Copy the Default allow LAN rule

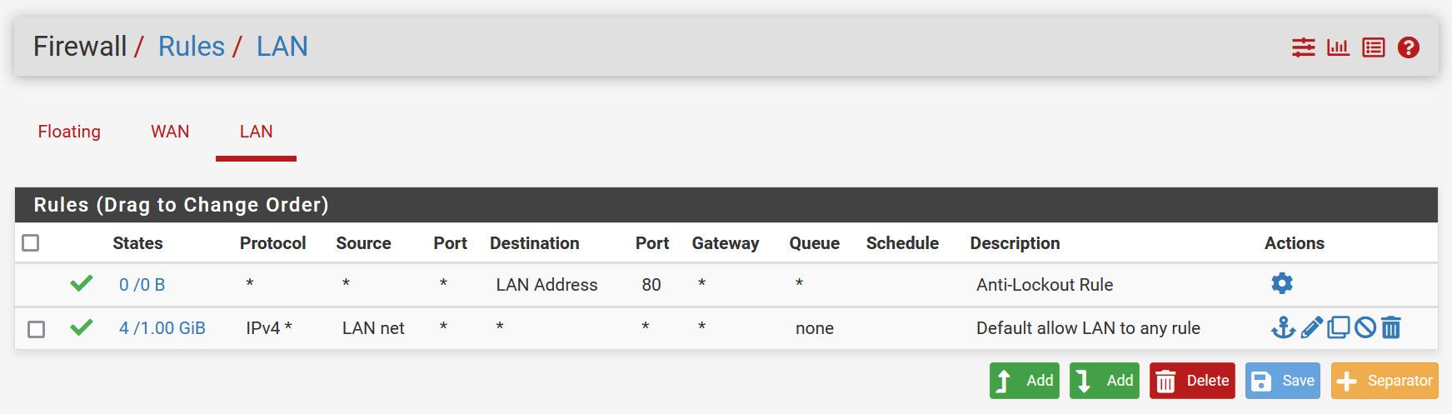coord(1338,327)
